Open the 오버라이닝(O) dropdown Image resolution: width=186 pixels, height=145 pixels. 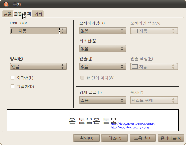tap(103, 31)
